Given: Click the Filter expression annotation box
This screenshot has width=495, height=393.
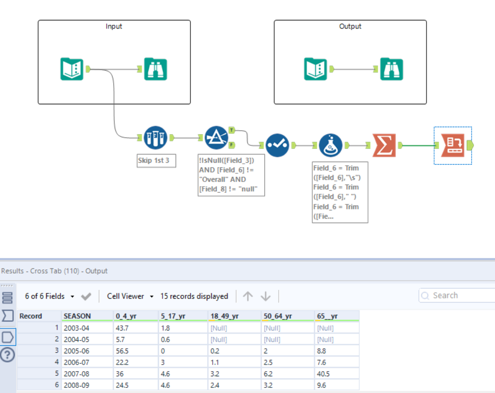Looking at the screenshot, I should 231,175.
